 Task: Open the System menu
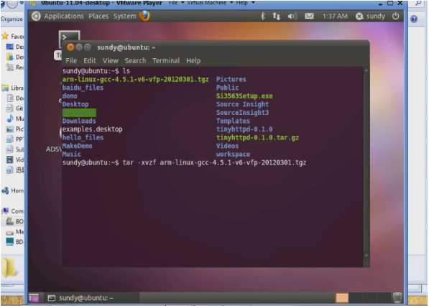point(125,17)
